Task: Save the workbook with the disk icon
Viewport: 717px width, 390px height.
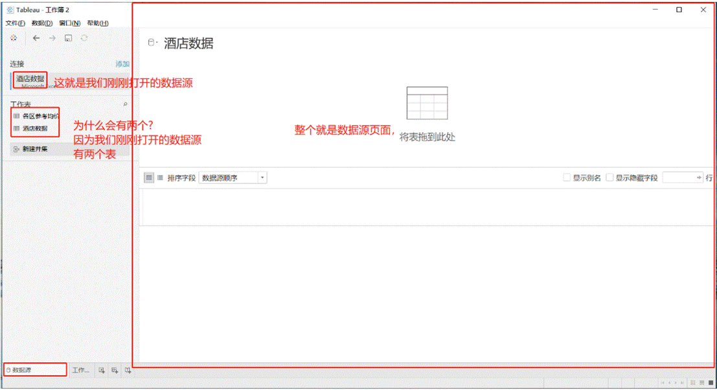Action: [68, 38]
